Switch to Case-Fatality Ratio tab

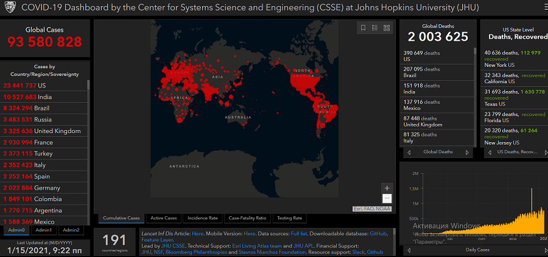point(247,218)
